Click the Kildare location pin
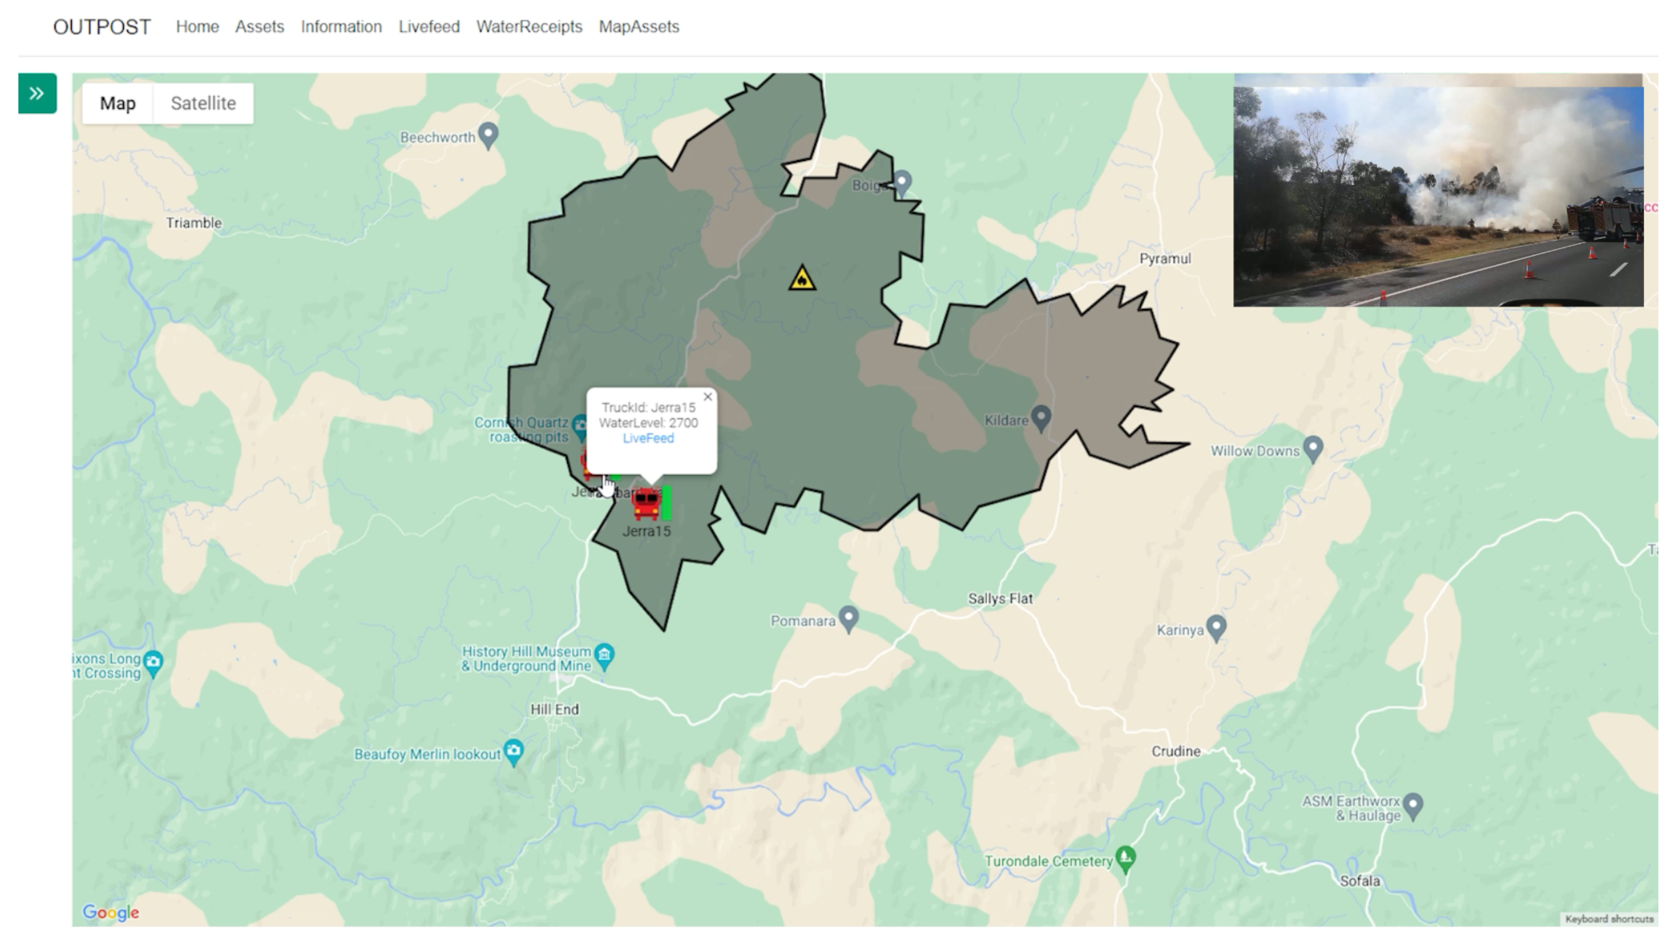 (x=1041, y=417)
